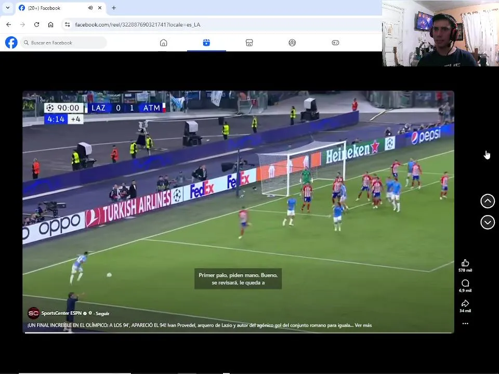Click the reel video progress bar
The width and height of the screenshot is (499, 374).
[238, 332]
